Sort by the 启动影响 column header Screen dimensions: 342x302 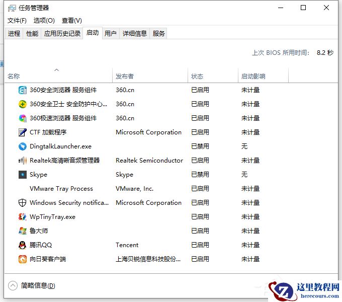(x=263, y=75)
